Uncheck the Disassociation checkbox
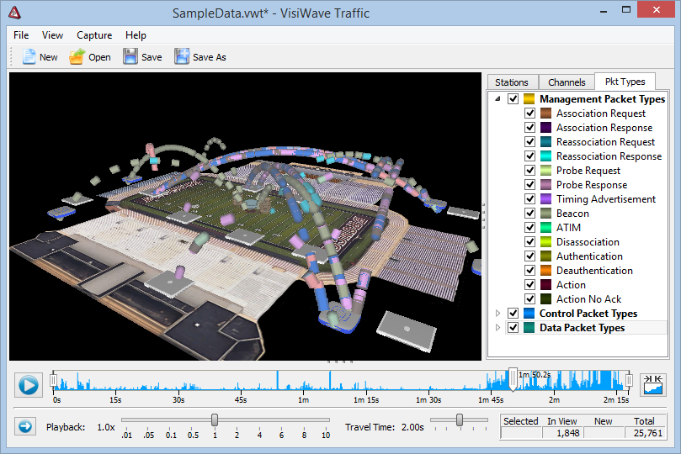This screenshot has height=454, width=681. point(529,242)
